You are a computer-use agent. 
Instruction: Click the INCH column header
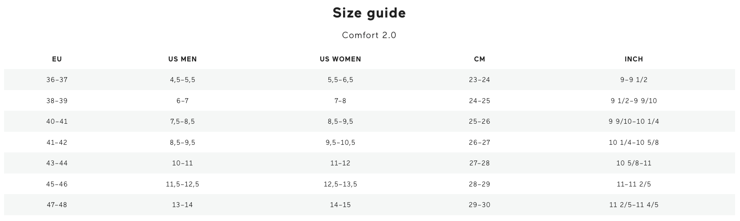pos(634,59)
